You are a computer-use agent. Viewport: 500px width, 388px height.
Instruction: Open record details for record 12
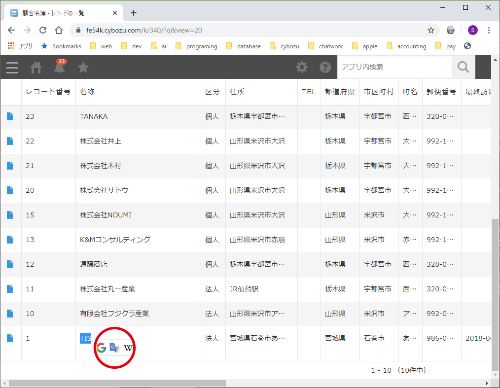click(x=10, y=264)
